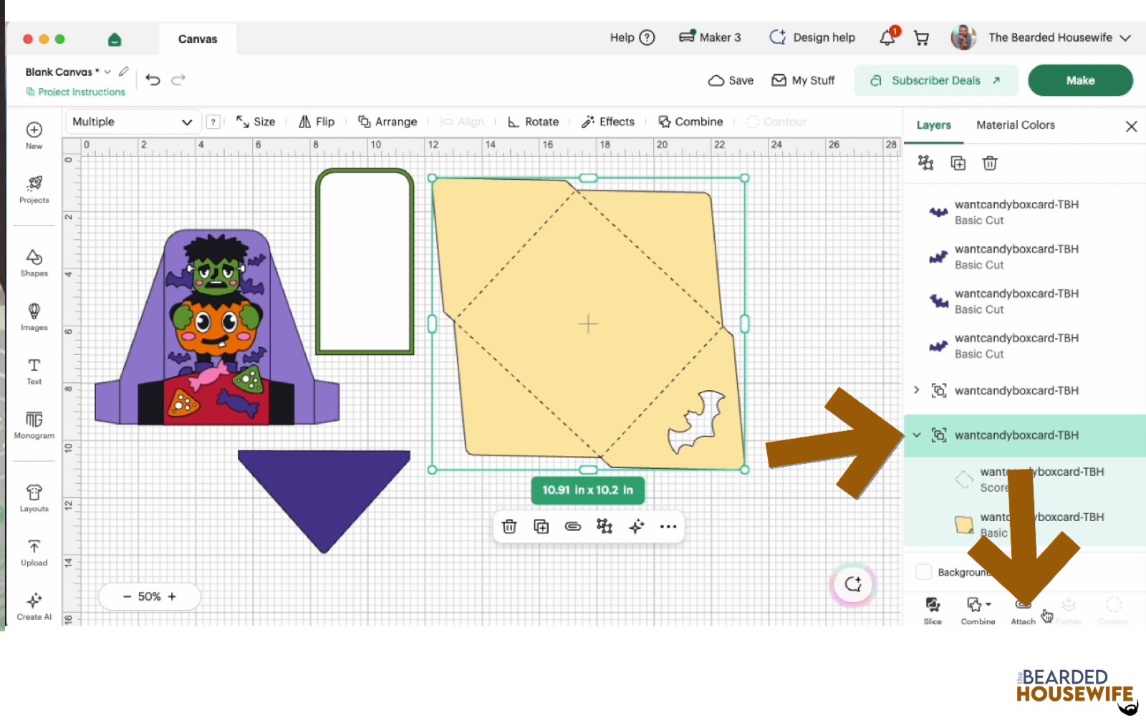Viewport: 1146px width, 728px height.
Task: Duplicate selection from the floating toolbar
Action: (541, 527)
